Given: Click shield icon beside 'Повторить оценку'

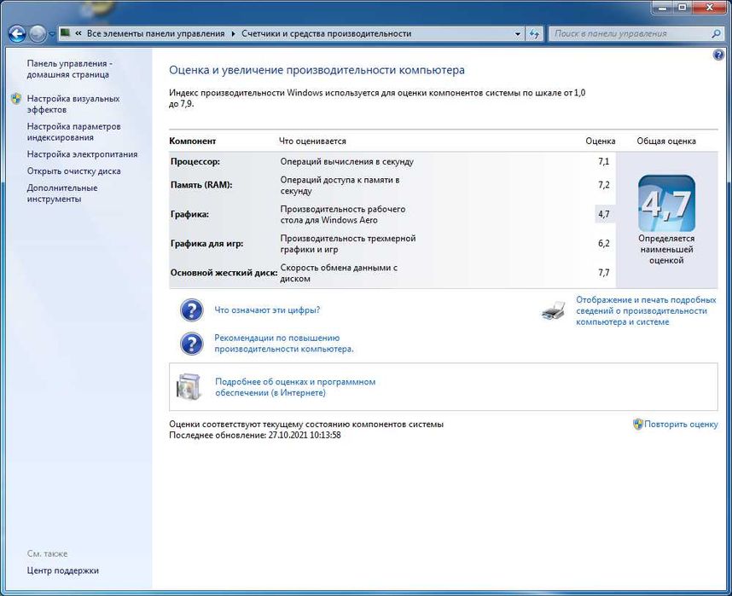Looking at the screenshot, I should tap(637, 424).
